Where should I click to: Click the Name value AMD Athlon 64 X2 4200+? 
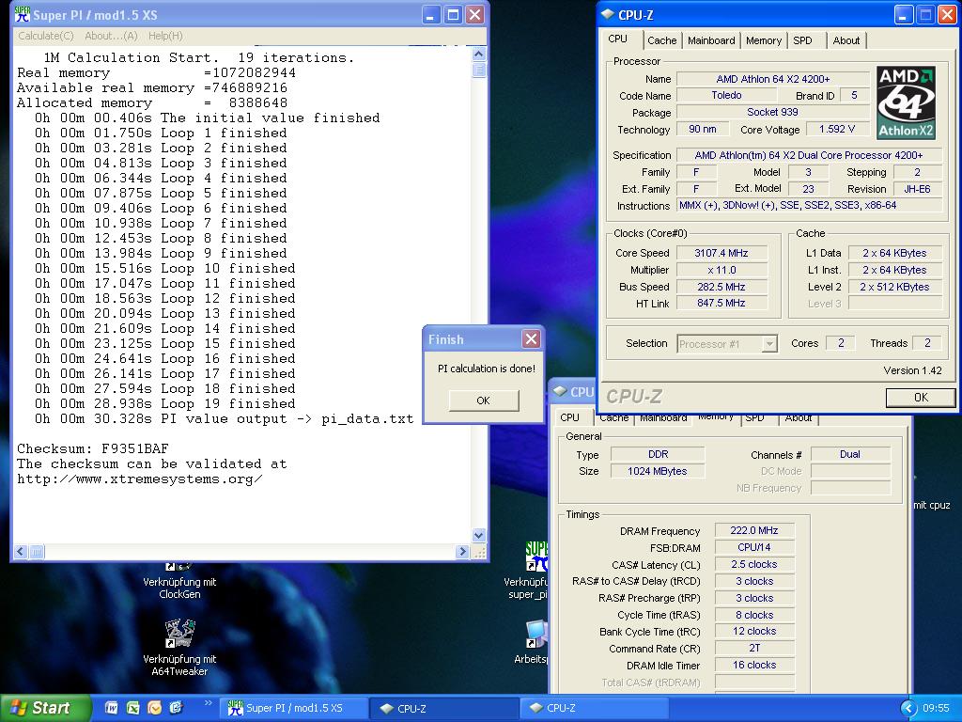click(773, 79)
